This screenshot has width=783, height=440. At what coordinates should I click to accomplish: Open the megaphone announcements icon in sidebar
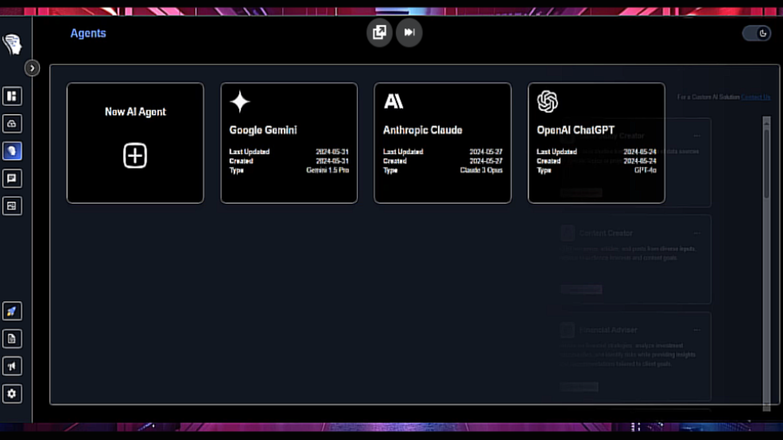pyautogui.click(x=12, y=366)
